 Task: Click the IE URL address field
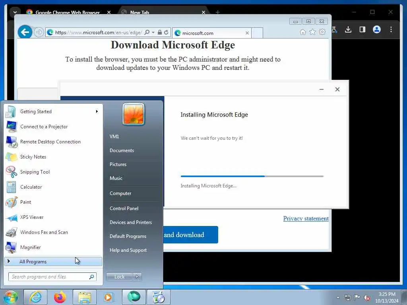pos(99,33)
